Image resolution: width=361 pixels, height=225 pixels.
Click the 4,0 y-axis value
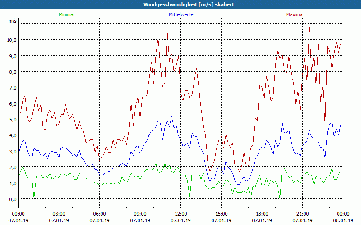click(13, 135)
